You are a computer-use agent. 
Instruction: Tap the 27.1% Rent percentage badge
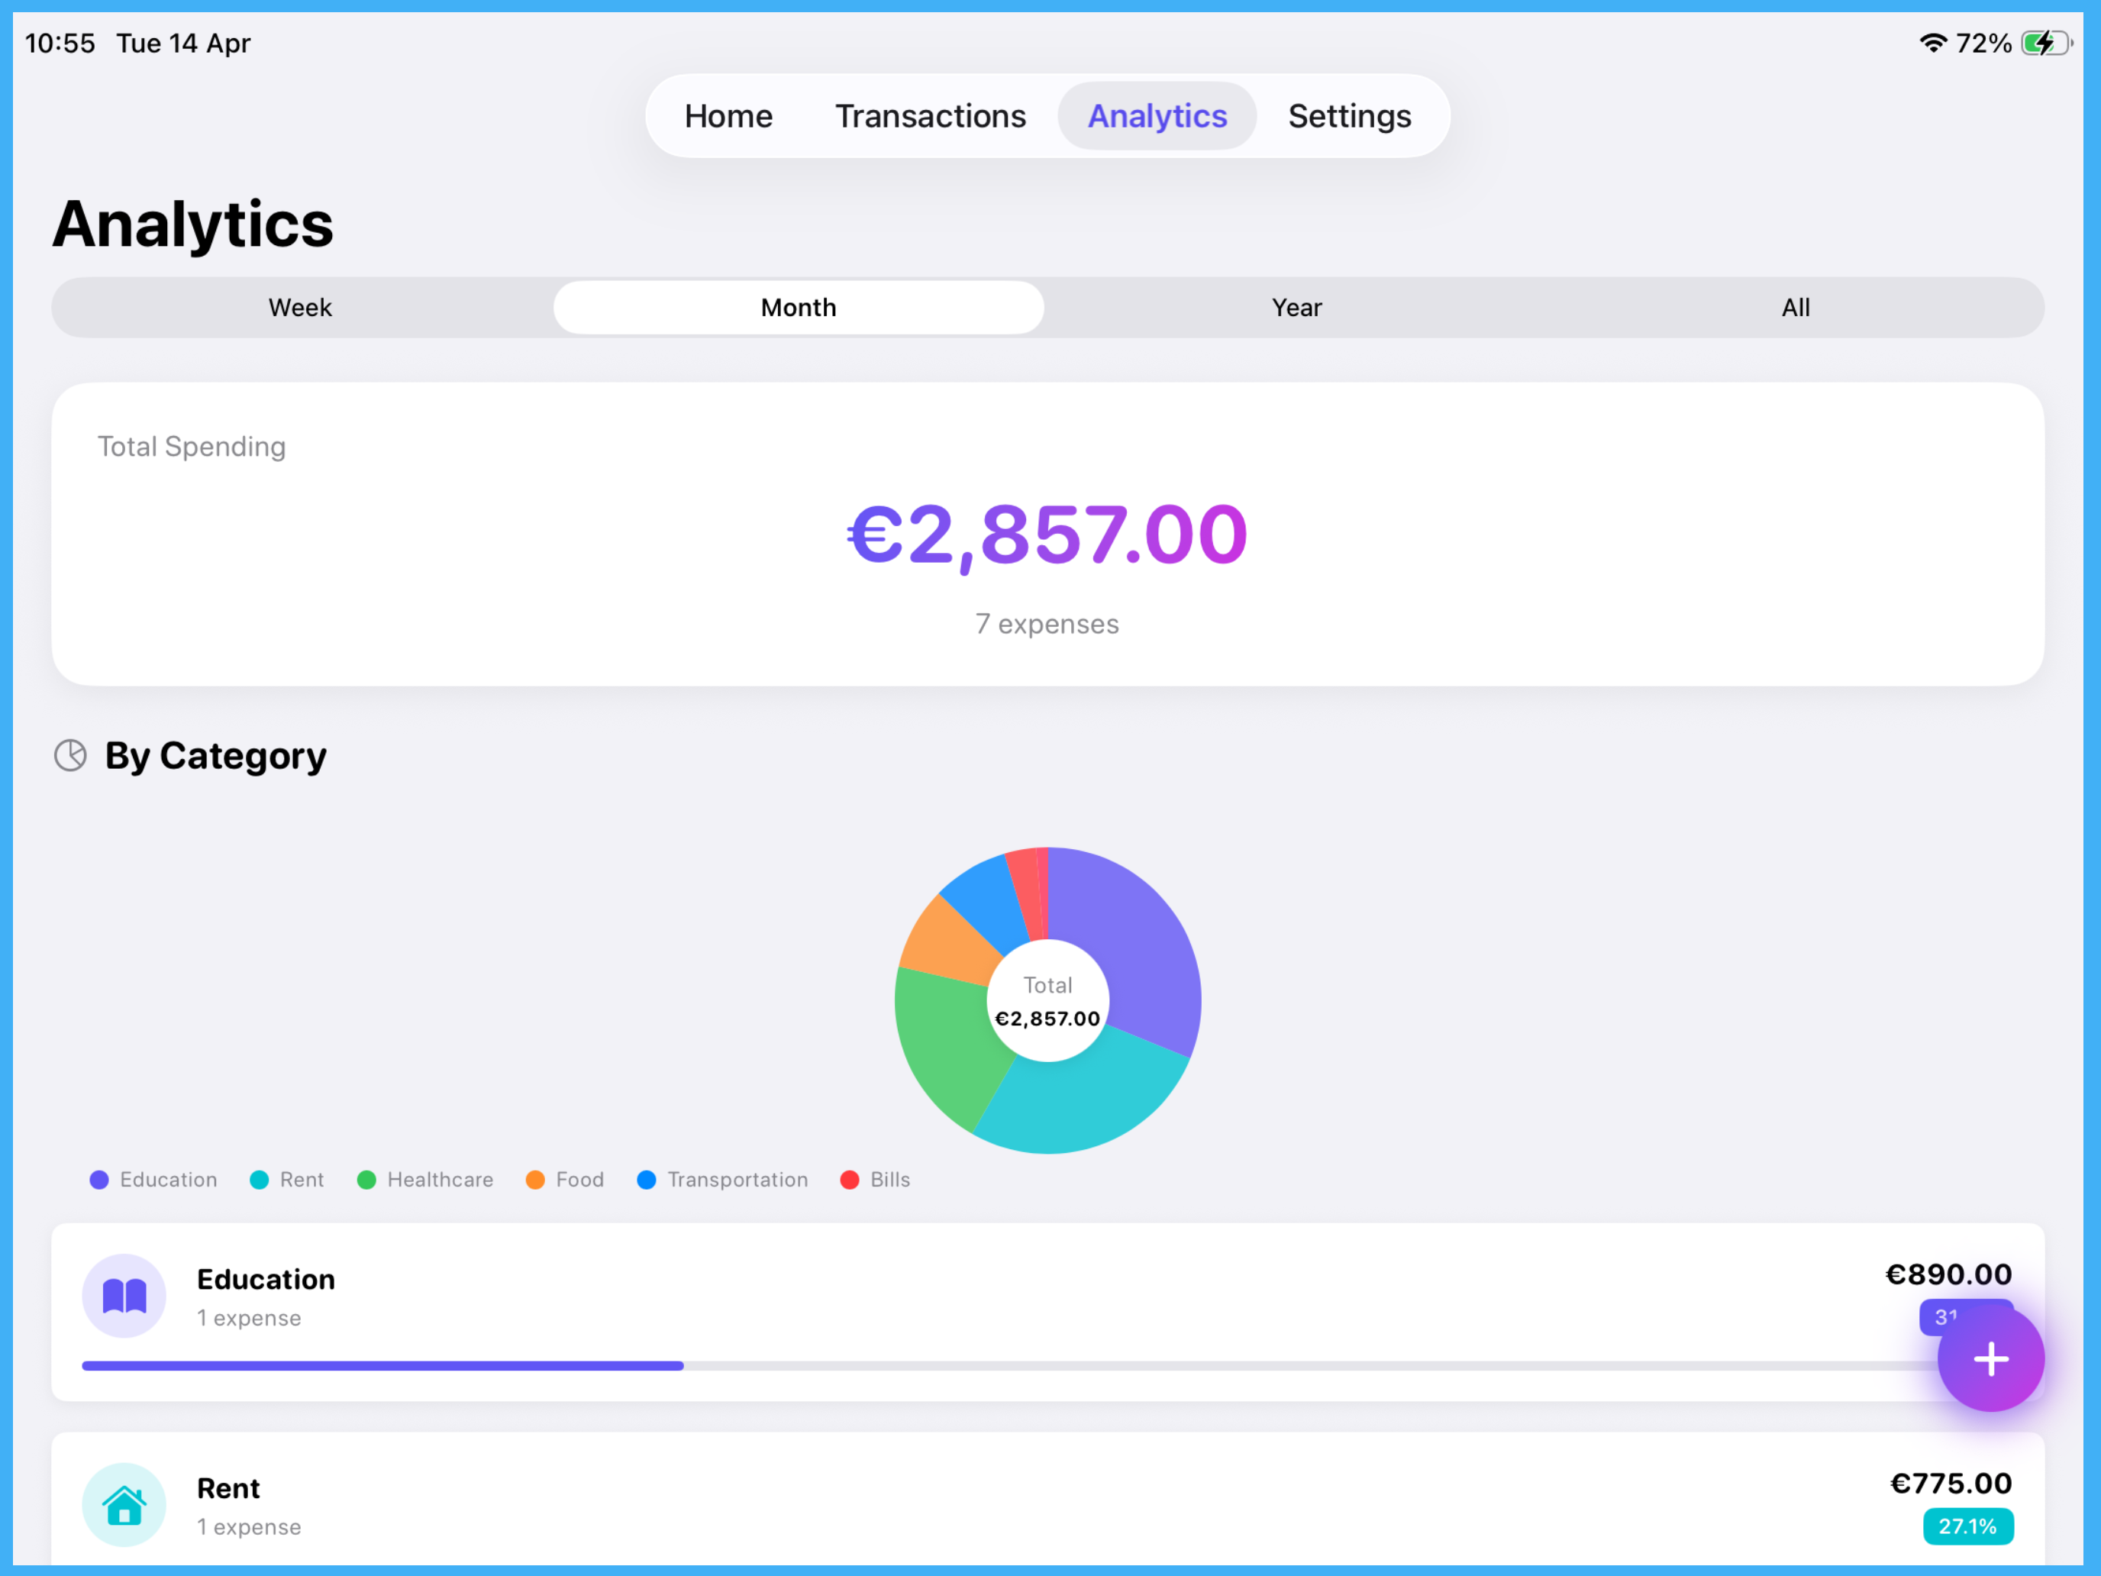coord(1968,1526)
